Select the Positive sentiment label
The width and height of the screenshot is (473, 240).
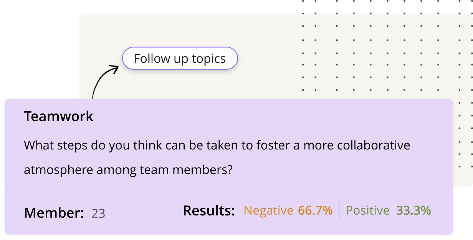pyautogui.click(x=368, y=210)
